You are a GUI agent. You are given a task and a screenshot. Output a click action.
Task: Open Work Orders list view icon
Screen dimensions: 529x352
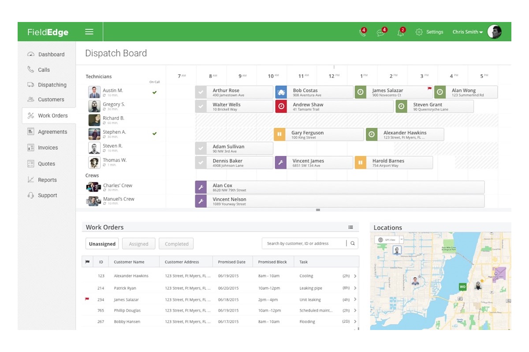pyautogui.click(x=351, y=227)
